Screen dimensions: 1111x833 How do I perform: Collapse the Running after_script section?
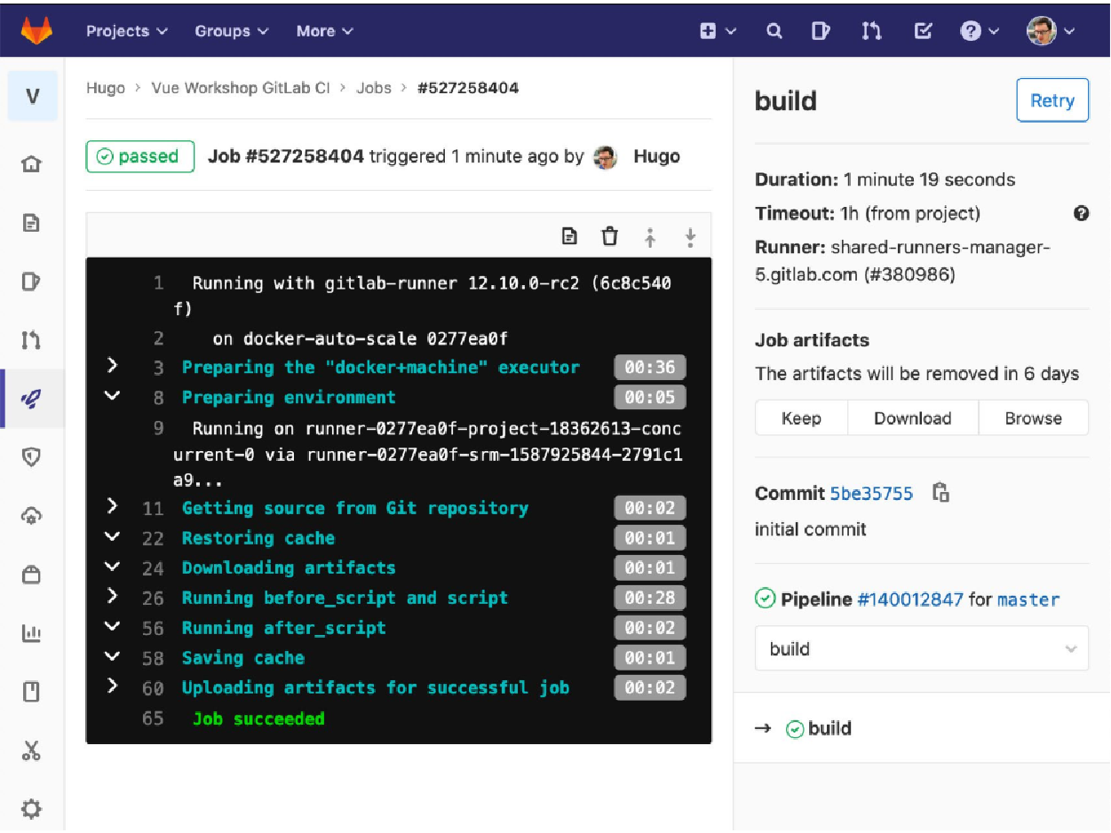coord(112,626)
